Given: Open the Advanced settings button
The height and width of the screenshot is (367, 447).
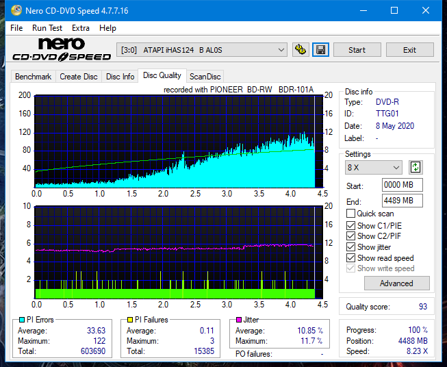Looking at the screenshot, I should coord(396,283).
